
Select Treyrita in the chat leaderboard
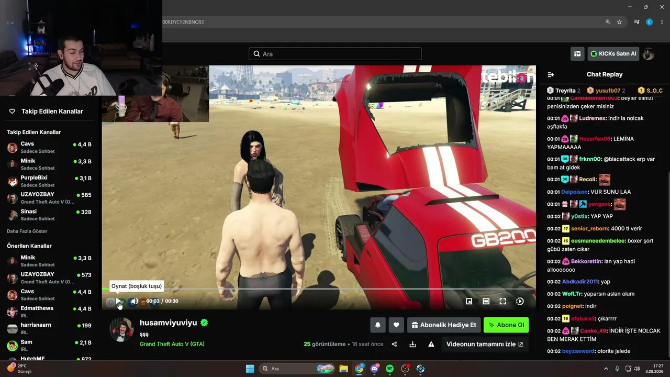(563, 91)
